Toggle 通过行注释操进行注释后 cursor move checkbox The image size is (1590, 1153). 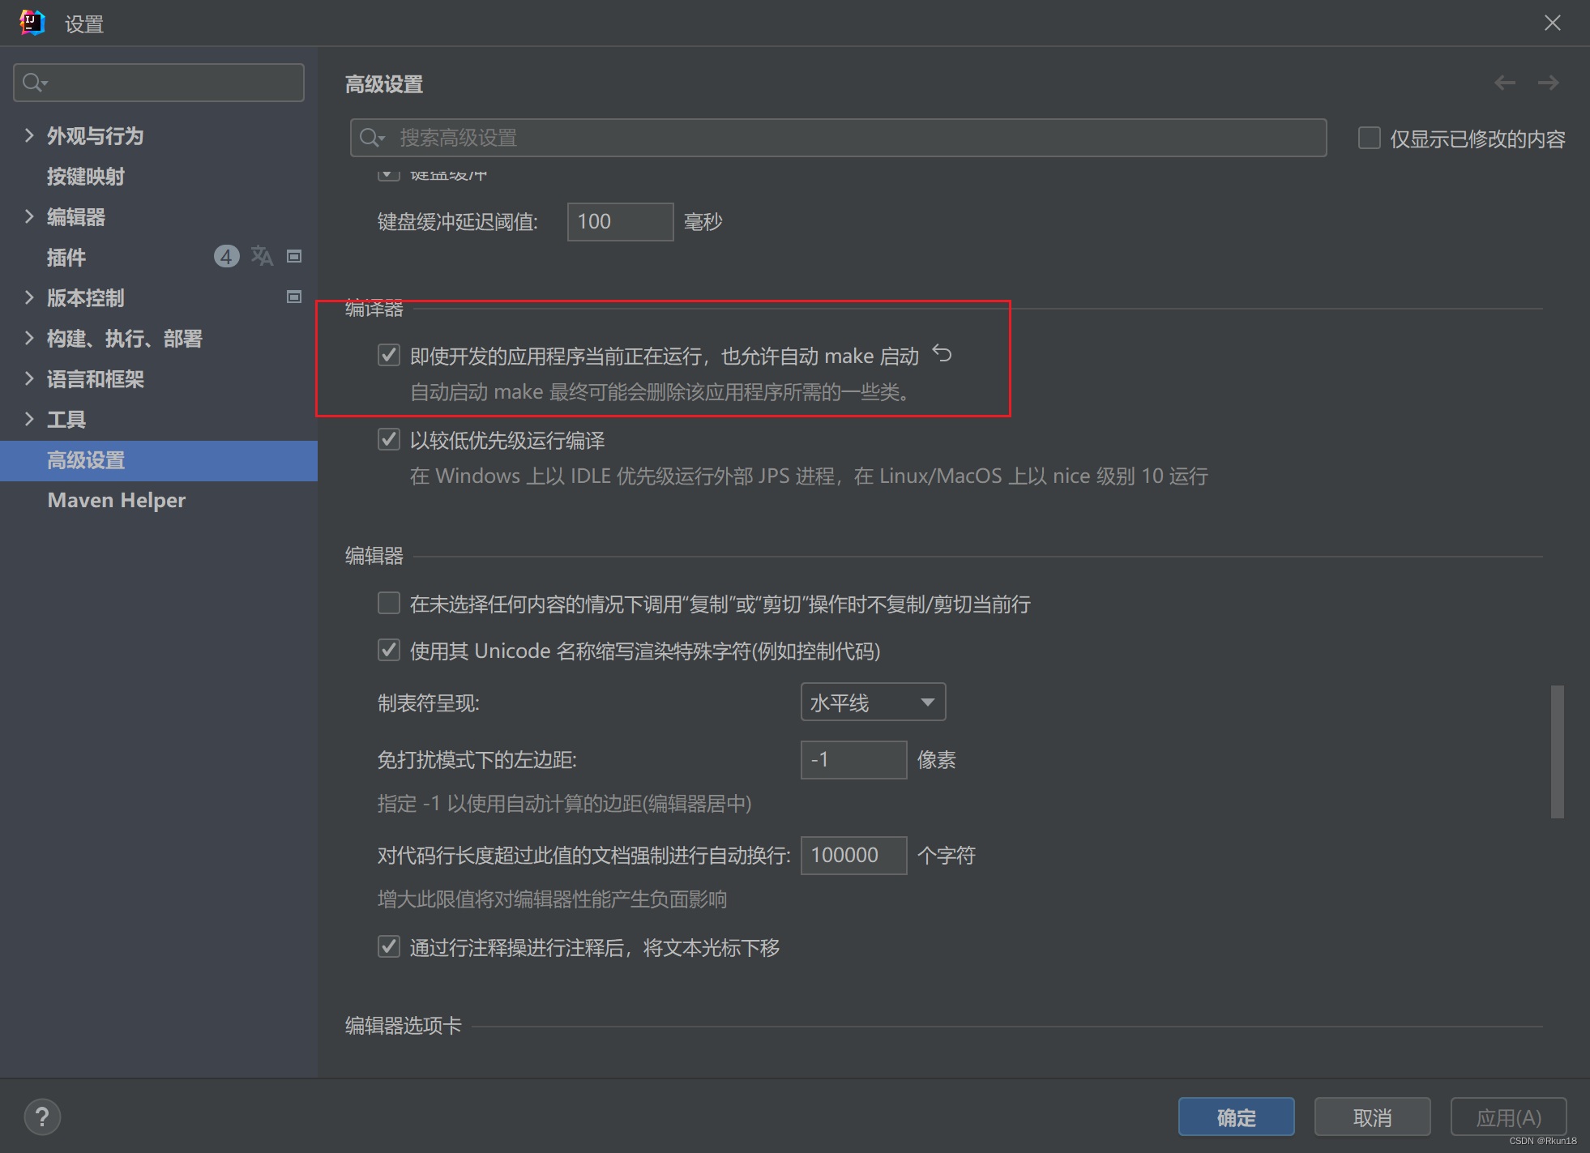coord(389,946)
